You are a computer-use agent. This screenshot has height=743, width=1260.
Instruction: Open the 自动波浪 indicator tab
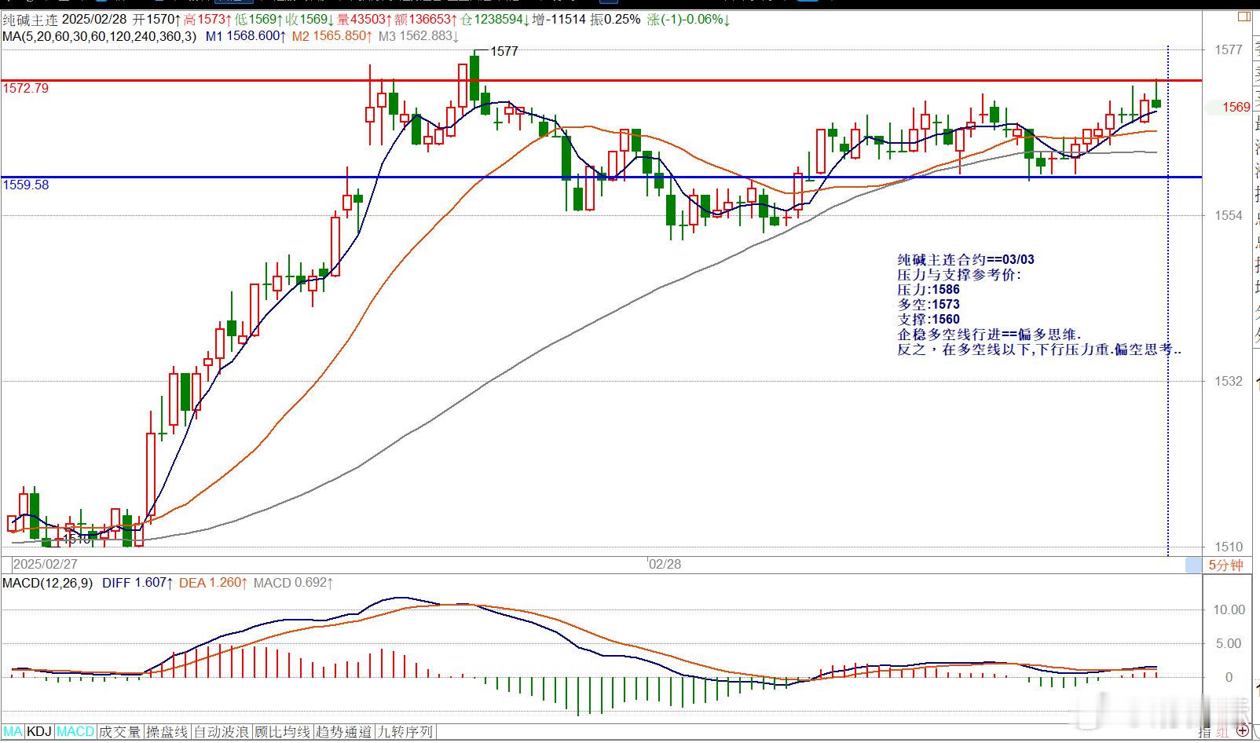[222, 732]
